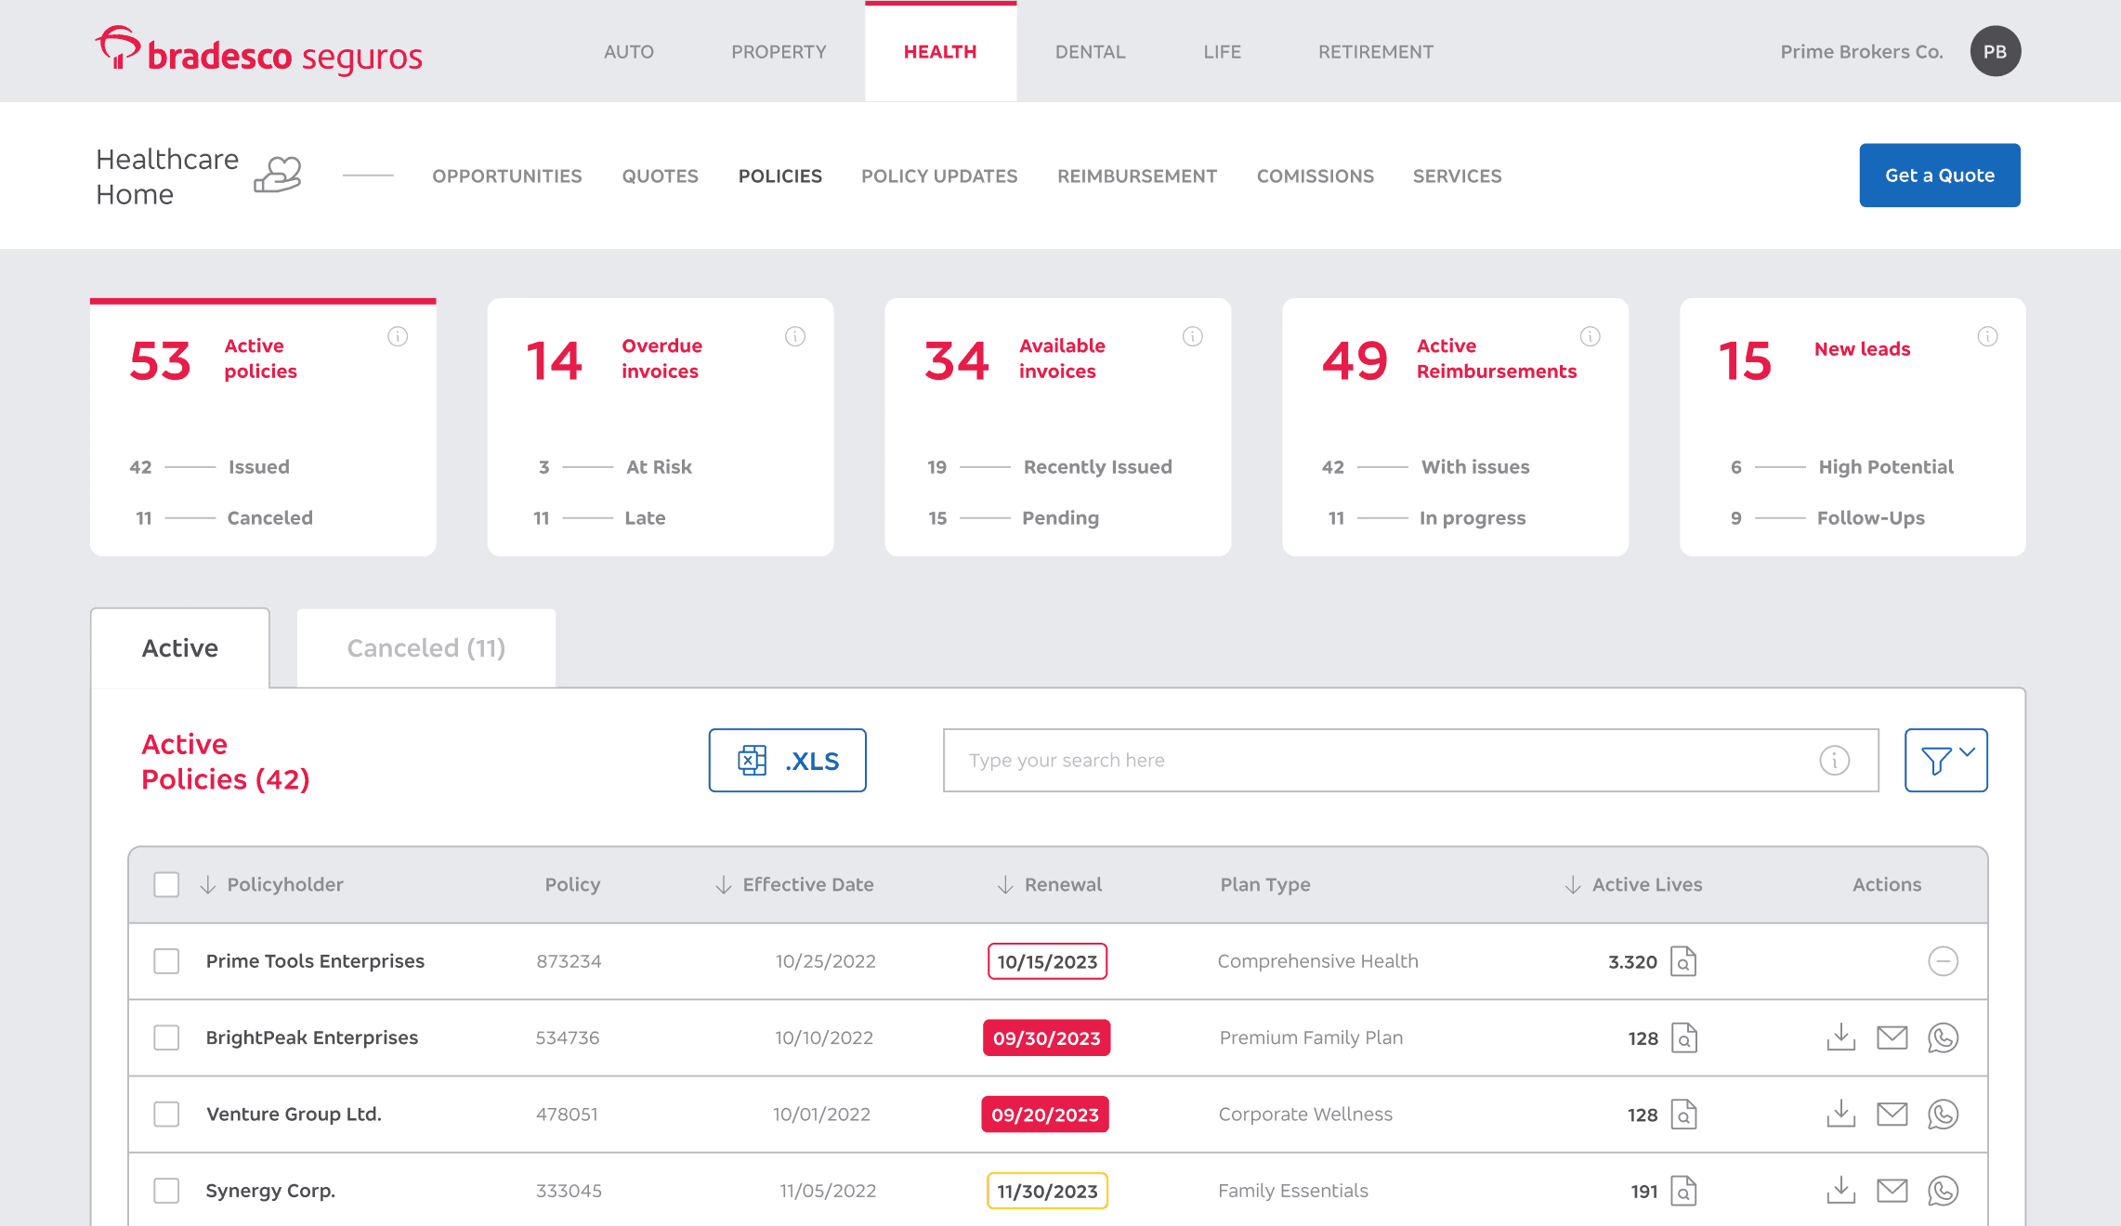Download Synergy Corp. policy

tap(1840, 1191)
